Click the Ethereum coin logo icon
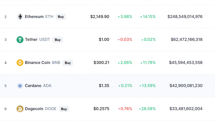Screen dimensions: 215x123 (x=20, y=17)
